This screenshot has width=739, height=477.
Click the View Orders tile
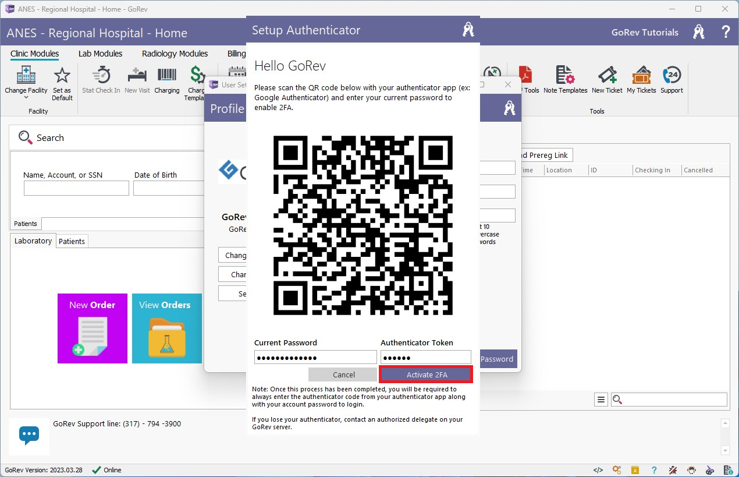pyautogui.click(x=167, y=328)
